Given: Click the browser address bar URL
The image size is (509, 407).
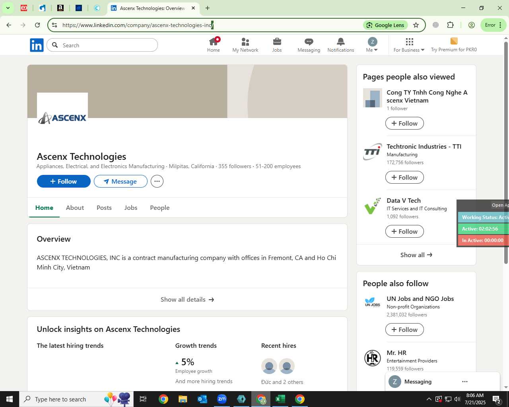Looking at the screenshot, I should click(138, 25).
